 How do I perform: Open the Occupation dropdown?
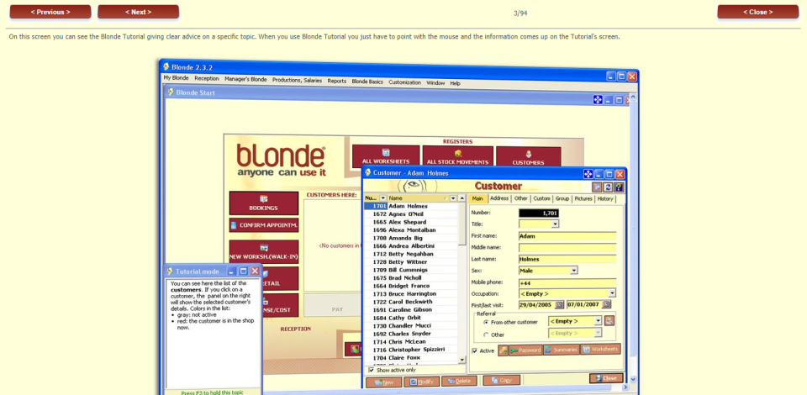tap(612, 293)
